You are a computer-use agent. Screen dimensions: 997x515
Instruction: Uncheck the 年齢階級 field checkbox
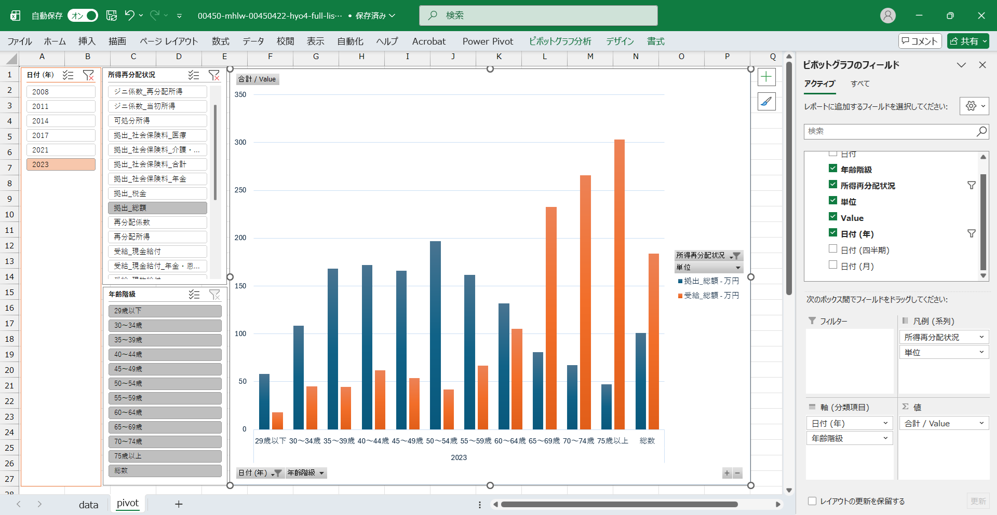click(x=833, y=169)
